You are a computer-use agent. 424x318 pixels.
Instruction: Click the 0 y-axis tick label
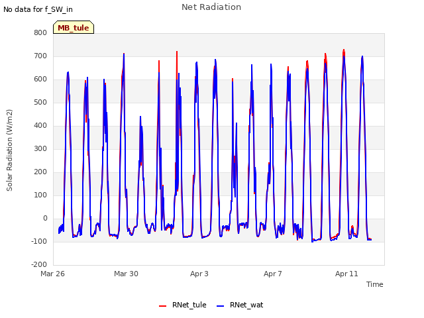tap(45, 218)
